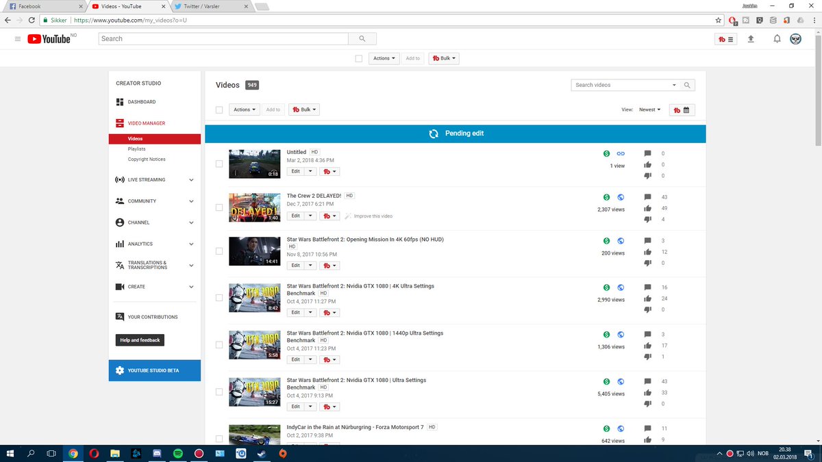Click the browser bookmark star icon
The height and width of the screenshot is (462, 822).
pos(718,21)
